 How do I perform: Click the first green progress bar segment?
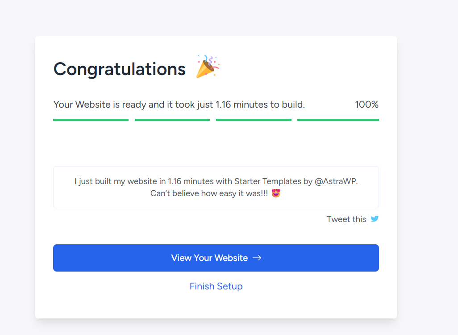coord(91,120)
